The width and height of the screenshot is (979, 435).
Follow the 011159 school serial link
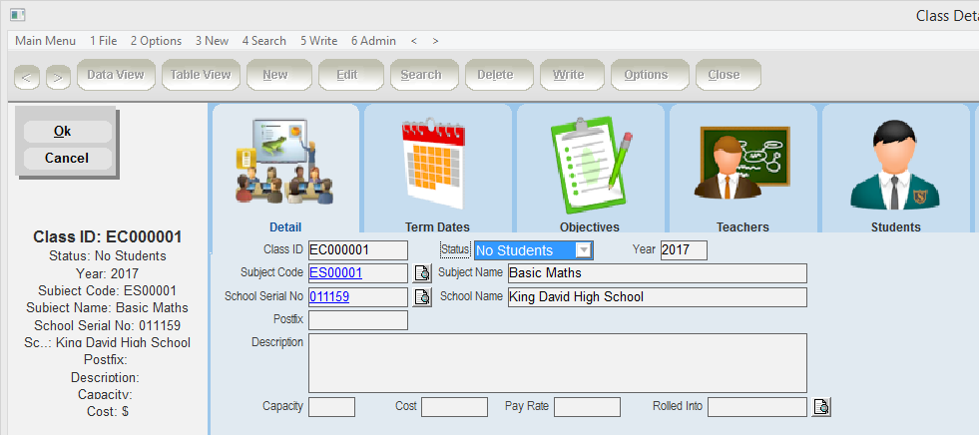pyautogui.click(x=329, y=297)
